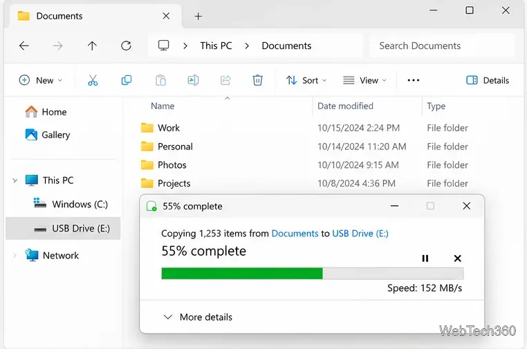Select This PC in the sidebar

point(49,180)
